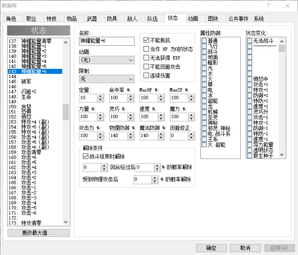
Task: Click the 确定 button
Action: pyautogui.click(x=211, y=248)
